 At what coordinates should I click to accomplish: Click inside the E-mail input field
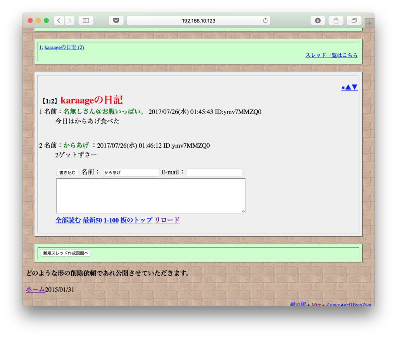pyautogui.click(x=214, y=172)
